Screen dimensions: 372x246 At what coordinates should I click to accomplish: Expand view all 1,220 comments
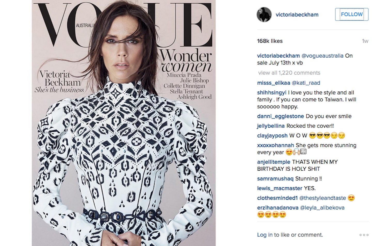[x=289, y=73]
